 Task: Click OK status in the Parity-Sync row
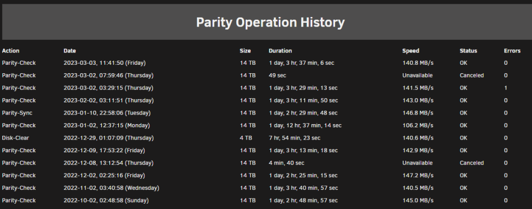click(463, 113)
